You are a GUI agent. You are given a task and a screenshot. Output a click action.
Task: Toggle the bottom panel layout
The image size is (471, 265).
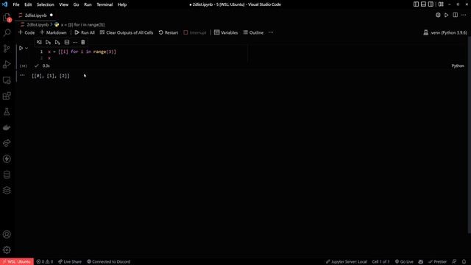(423, 4)
